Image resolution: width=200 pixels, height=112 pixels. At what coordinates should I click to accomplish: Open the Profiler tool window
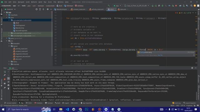[75, 103]
